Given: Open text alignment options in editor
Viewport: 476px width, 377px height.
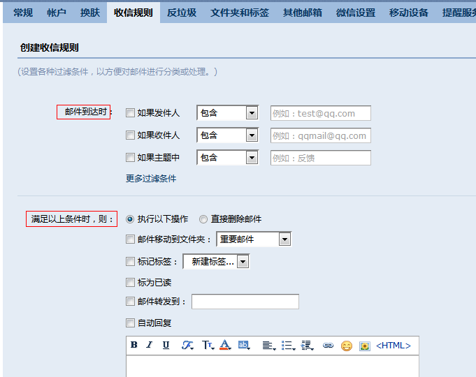Looking at the screenshot, I should [x=269, y=346].
